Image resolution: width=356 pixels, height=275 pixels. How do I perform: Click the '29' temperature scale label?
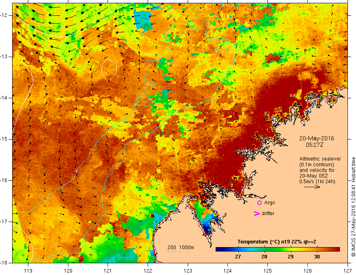[x=290, y=257]
